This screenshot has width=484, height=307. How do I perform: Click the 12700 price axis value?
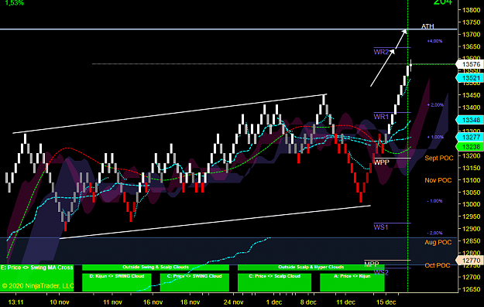pos(471,277)
